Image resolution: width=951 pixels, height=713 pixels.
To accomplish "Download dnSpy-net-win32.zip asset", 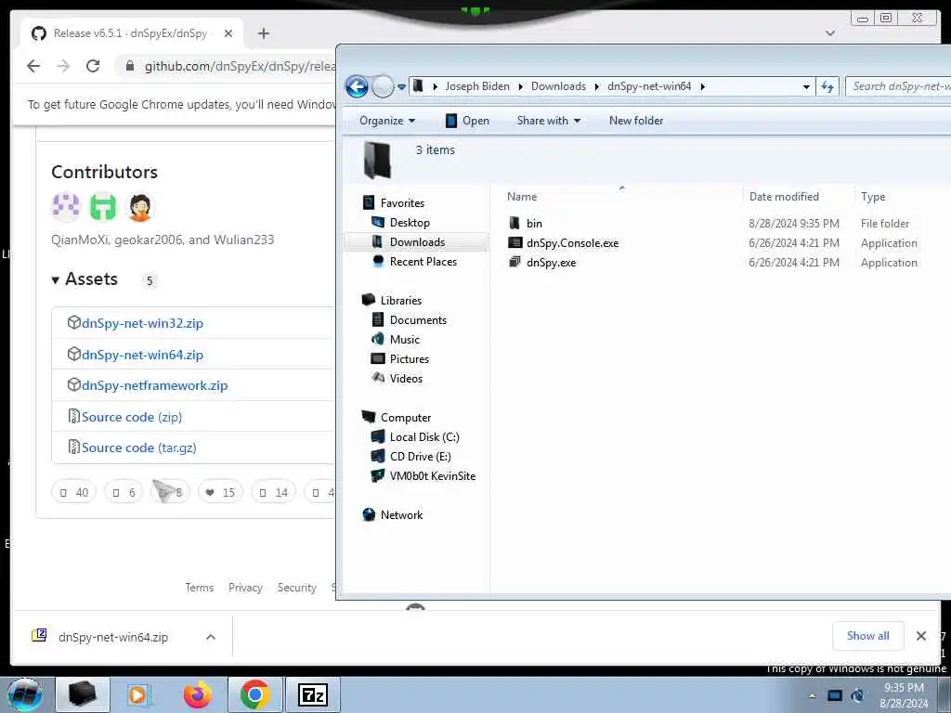I will click(142, 322).
